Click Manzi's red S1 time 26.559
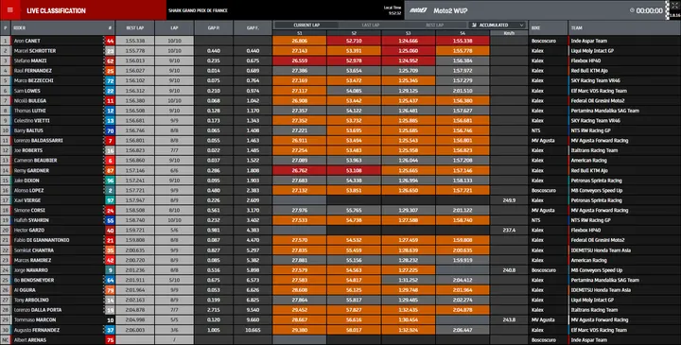Viewport: 681px width, 345px height. (300, 60)
